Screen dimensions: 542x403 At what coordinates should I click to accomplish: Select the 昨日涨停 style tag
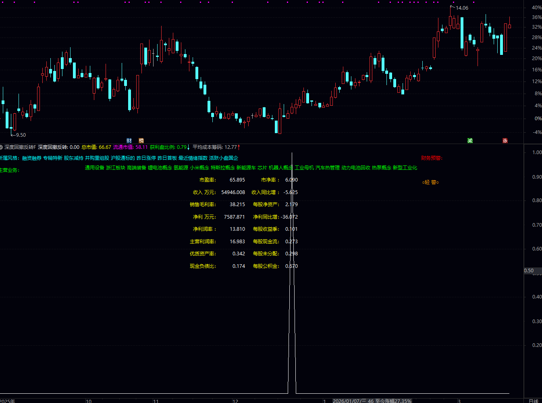(x=146, y=158)
